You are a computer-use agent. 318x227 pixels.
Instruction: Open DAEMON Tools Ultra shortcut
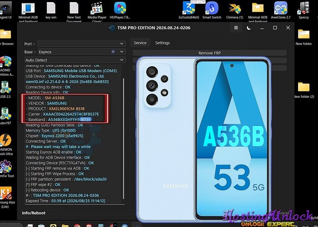6,145
